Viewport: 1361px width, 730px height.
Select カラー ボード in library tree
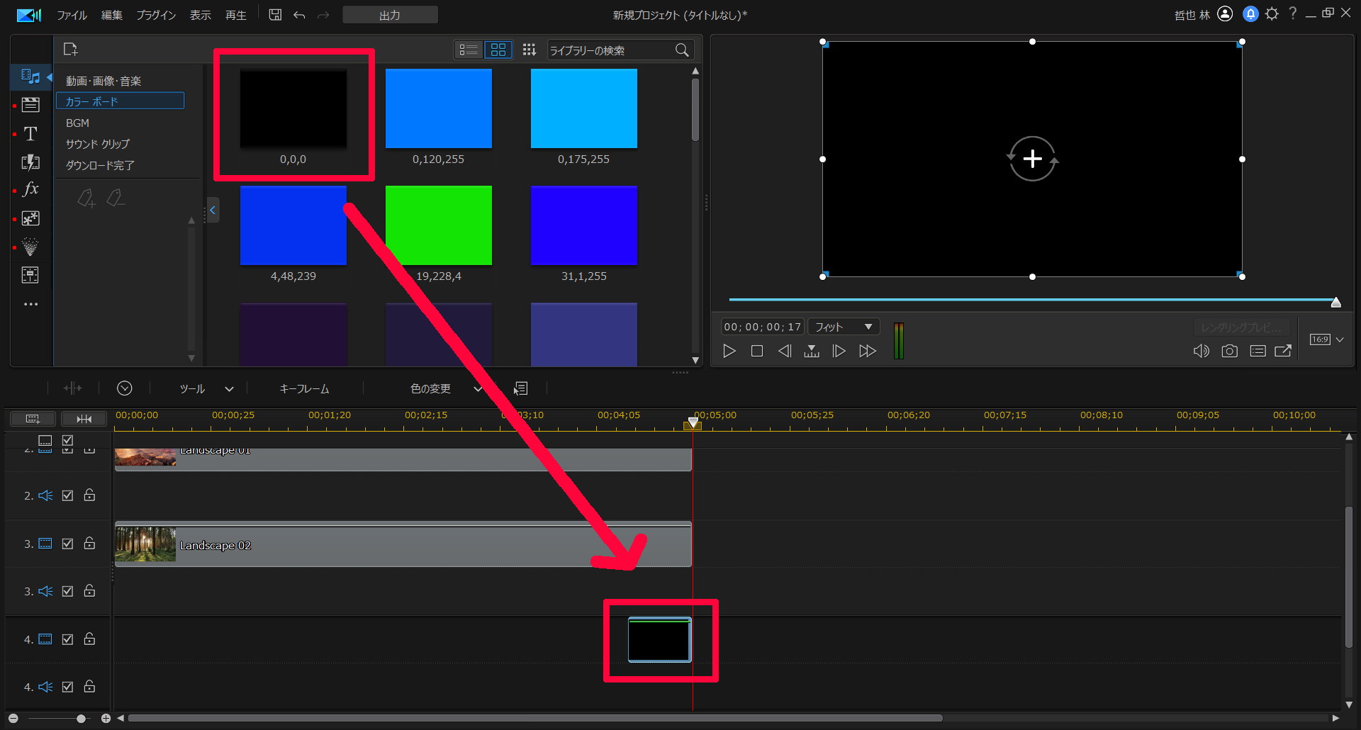pos(120,101)
